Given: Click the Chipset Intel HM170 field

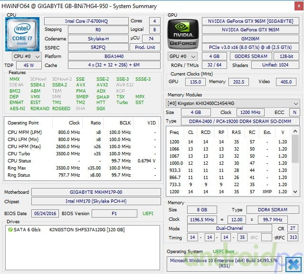Looking at the screenshot, I should click(96, 201).
